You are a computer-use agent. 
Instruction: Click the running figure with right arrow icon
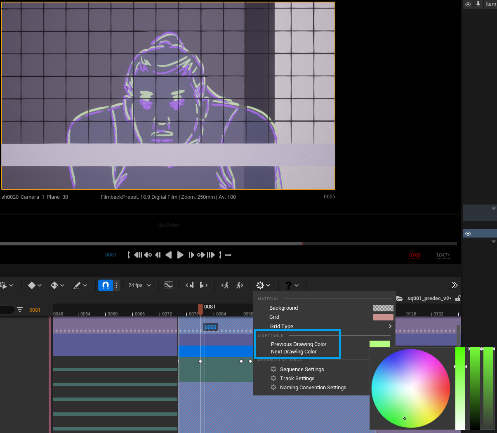(240, 285)
